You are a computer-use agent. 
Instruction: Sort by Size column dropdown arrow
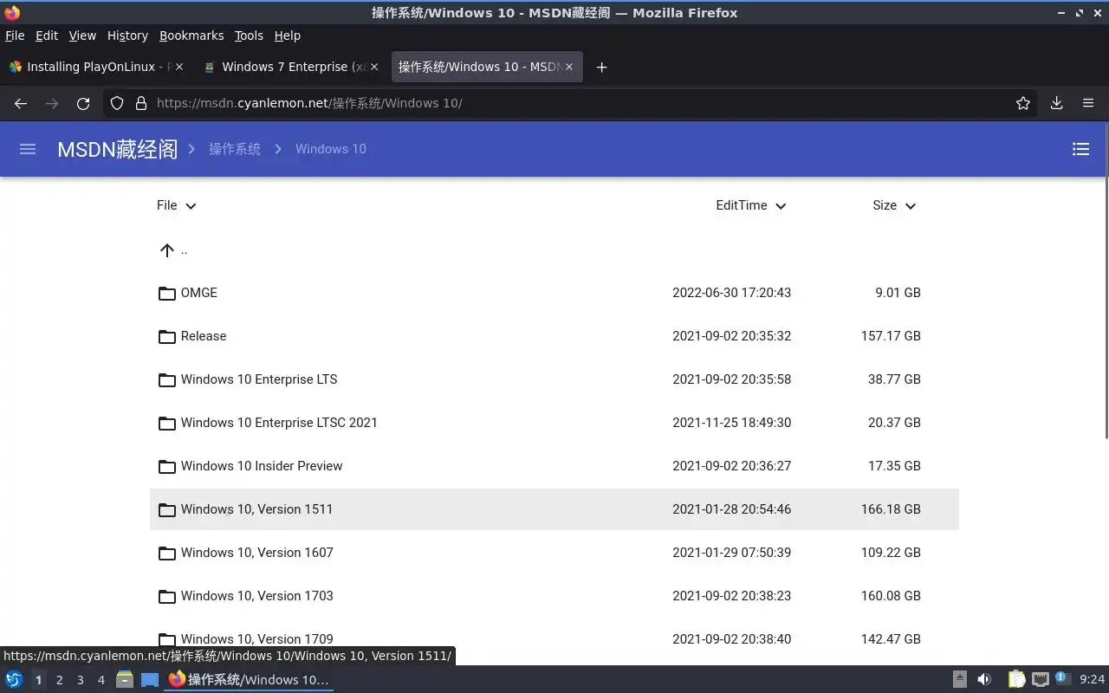[x=911, y=206]
